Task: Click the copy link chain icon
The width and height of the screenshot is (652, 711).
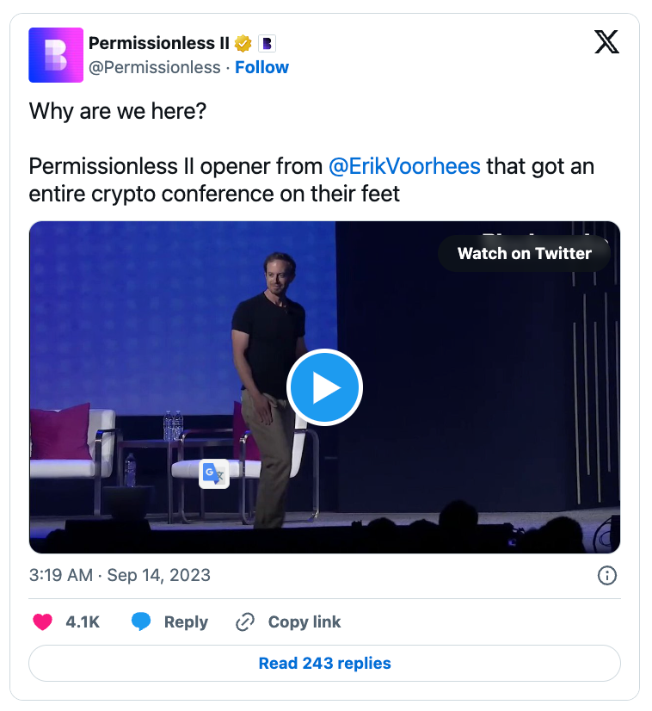Action: coord(246,621)
